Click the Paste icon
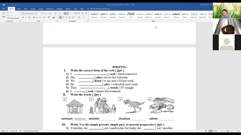The image size is (241, 135). point(4,15)
